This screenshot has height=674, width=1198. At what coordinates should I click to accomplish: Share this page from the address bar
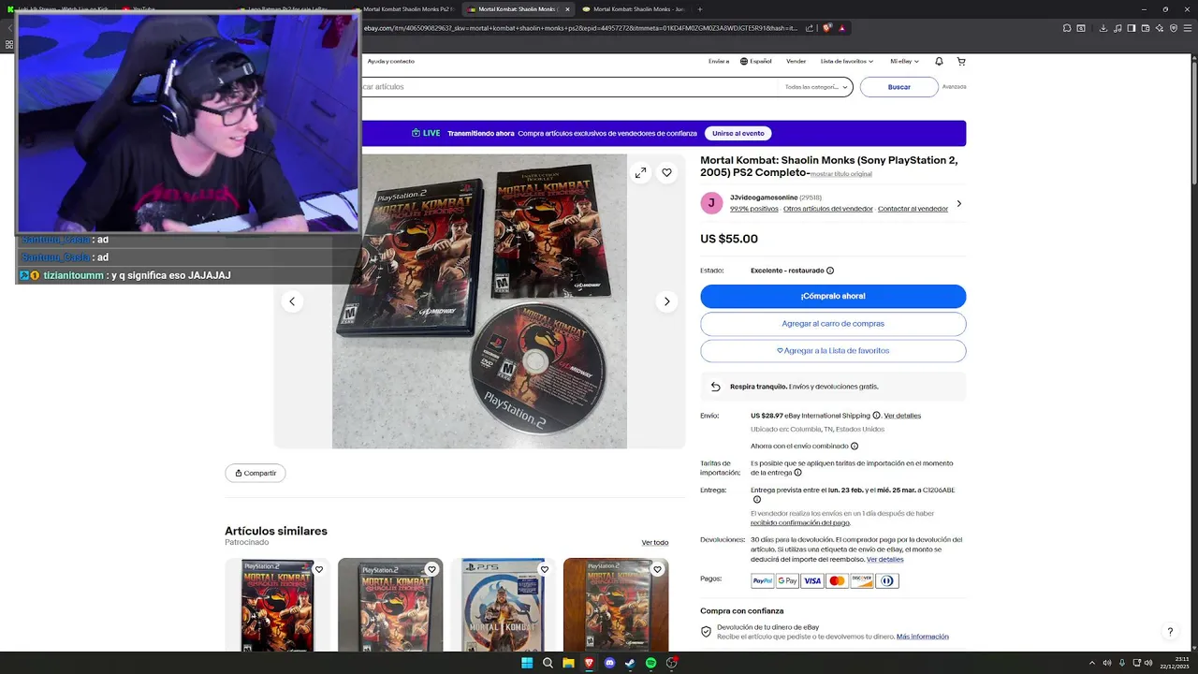tap(811, 28)
